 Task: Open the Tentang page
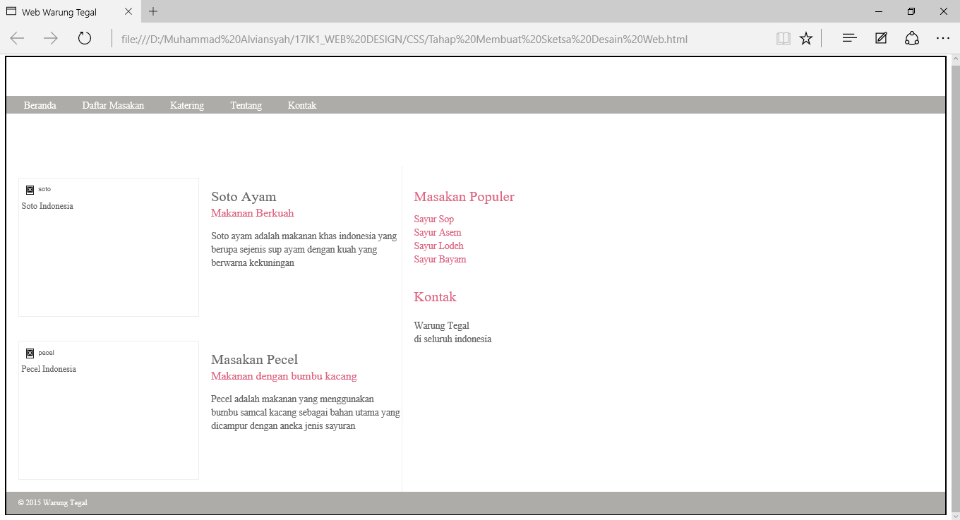(246, 104)
